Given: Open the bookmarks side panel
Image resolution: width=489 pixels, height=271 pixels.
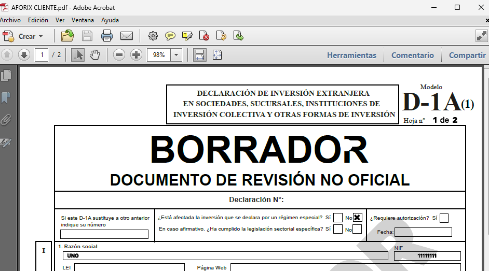Looking at the screenshot, I should coord(6,97).
